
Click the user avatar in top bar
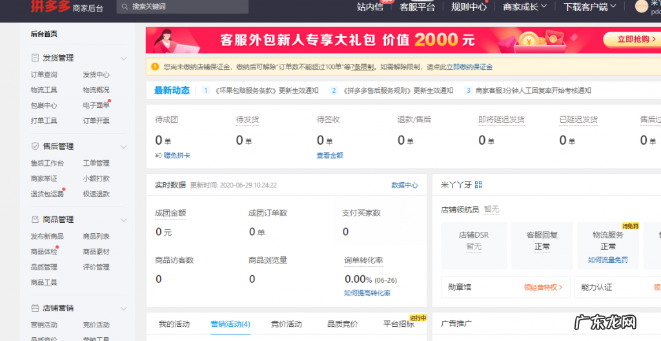click(641, 6)
